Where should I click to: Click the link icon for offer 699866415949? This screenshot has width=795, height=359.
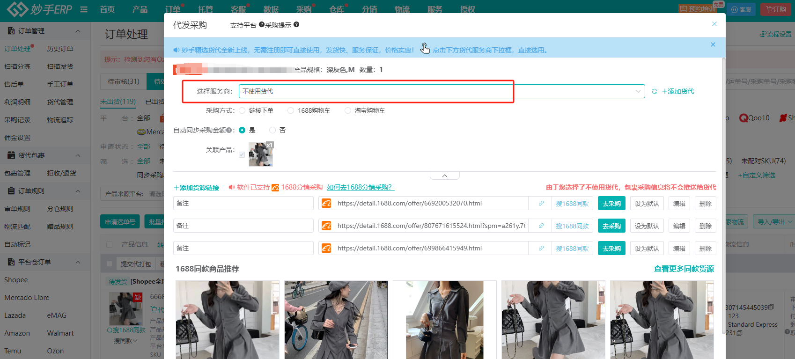click(x=541, y=249)
